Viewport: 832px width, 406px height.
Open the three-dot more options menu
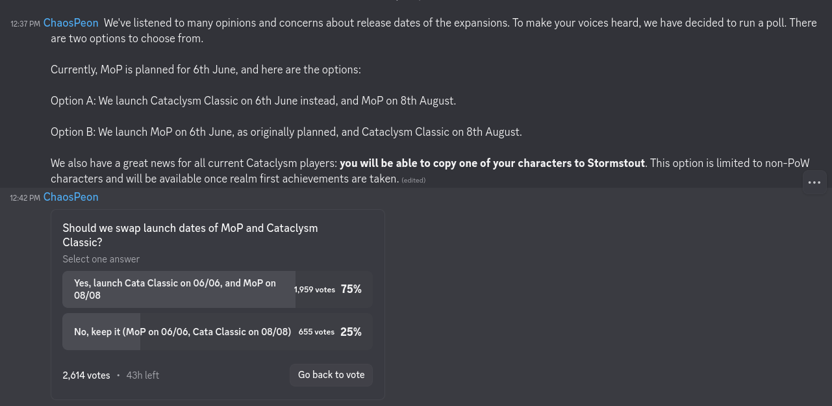814,183
